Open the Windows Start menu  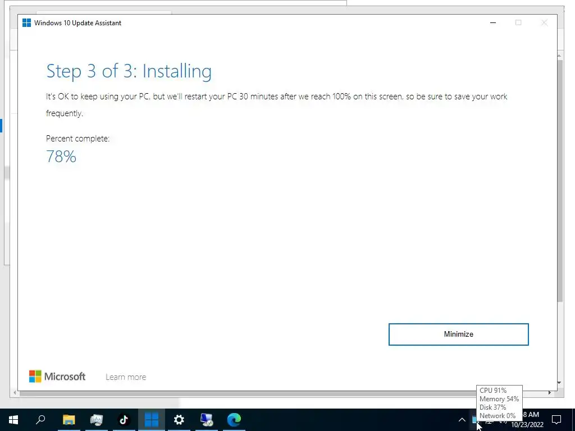click(x=13, y=420)
